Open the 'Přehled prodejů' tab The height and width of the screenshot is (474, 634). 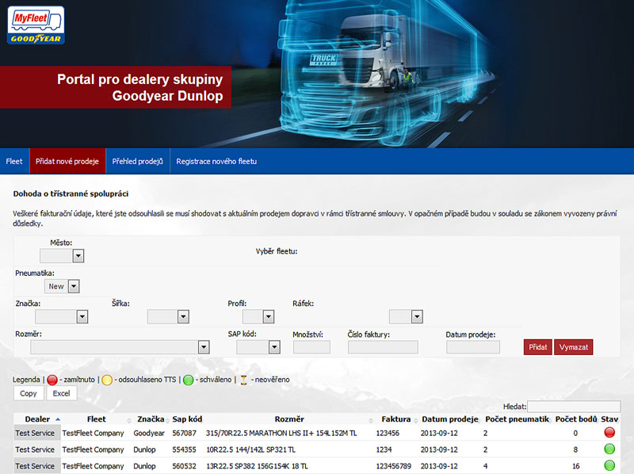[x=137, y=162]
